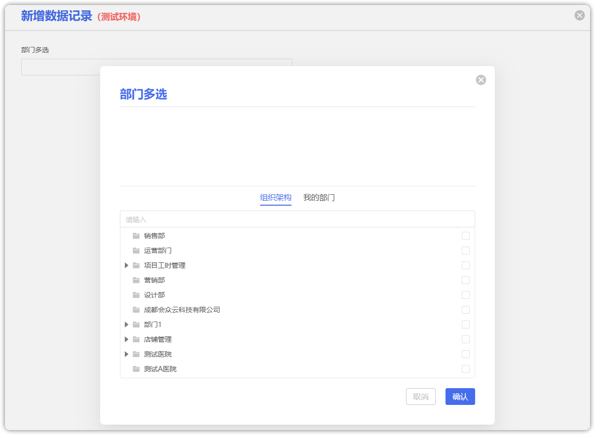The height and width of the screenshot is (435, 595).
Task: Expand the 店铺管理 tree node
Action: (126, 339)
